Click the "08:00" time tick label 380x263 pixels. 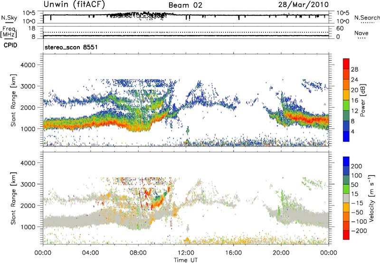click(138, 253)
